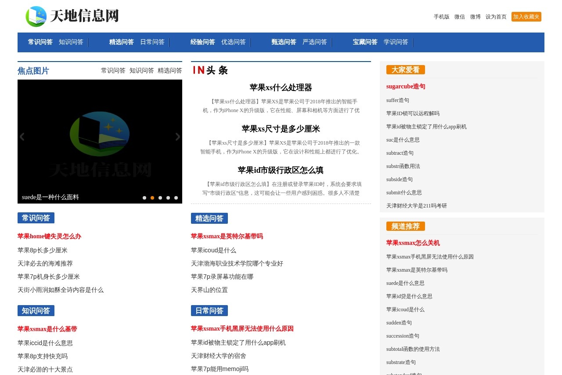562x375 pixels.
Task: Select the fifth carousel dot
Action: tap(176, 198)
